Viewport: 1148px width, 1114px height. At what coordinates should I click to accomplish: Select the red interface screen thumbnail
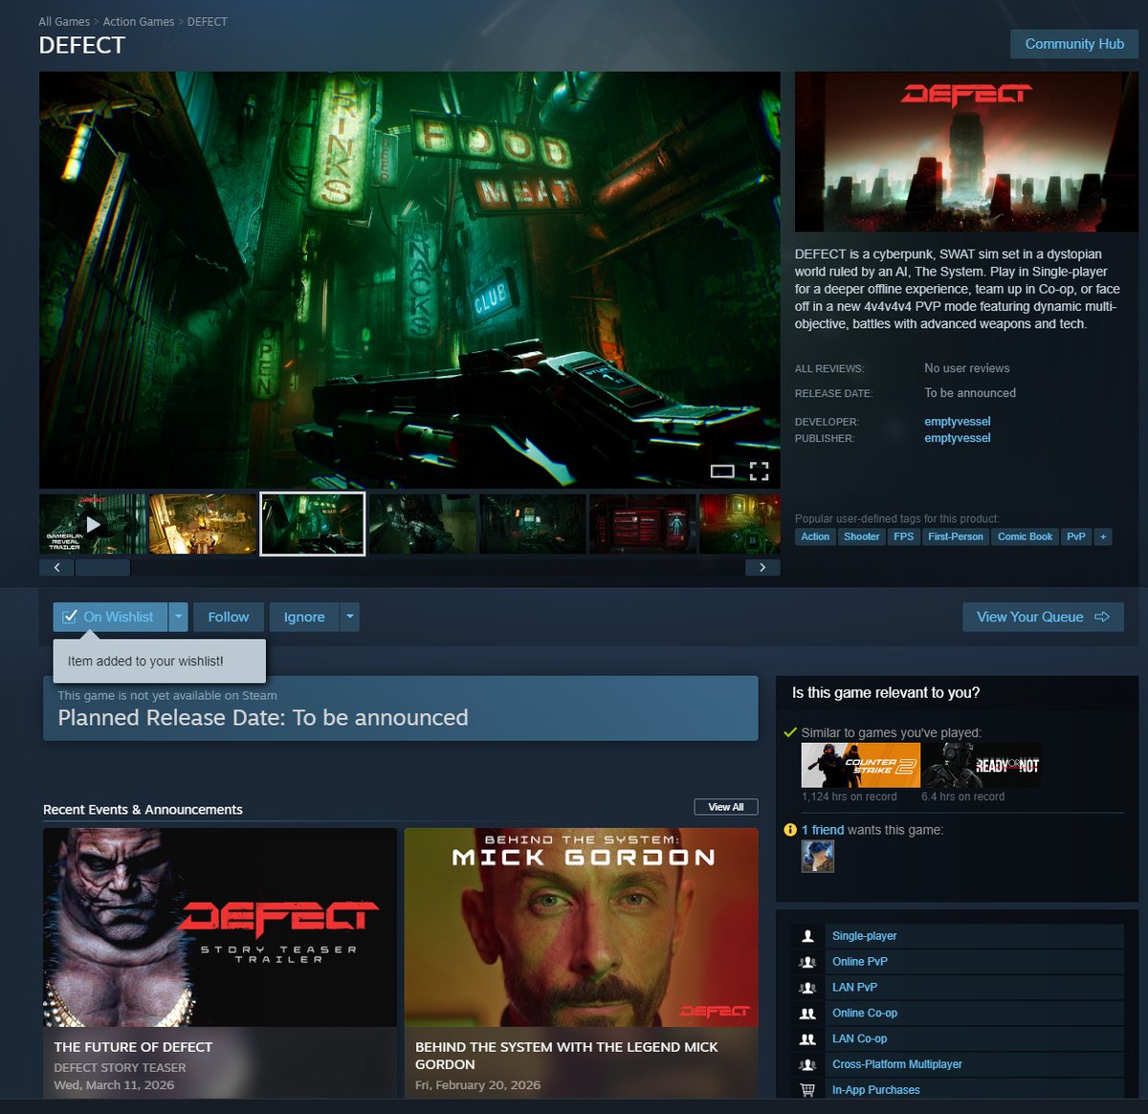pyautogui.click(x=643, y=524)
